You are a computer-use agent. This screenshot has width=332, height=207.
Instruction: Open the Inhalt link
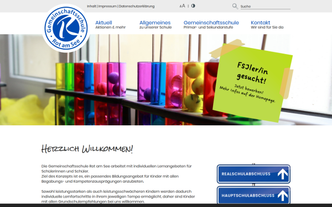point(91,6)
